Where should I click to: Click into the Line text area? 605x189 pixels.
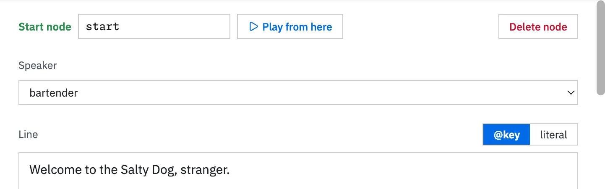[298, 171]
